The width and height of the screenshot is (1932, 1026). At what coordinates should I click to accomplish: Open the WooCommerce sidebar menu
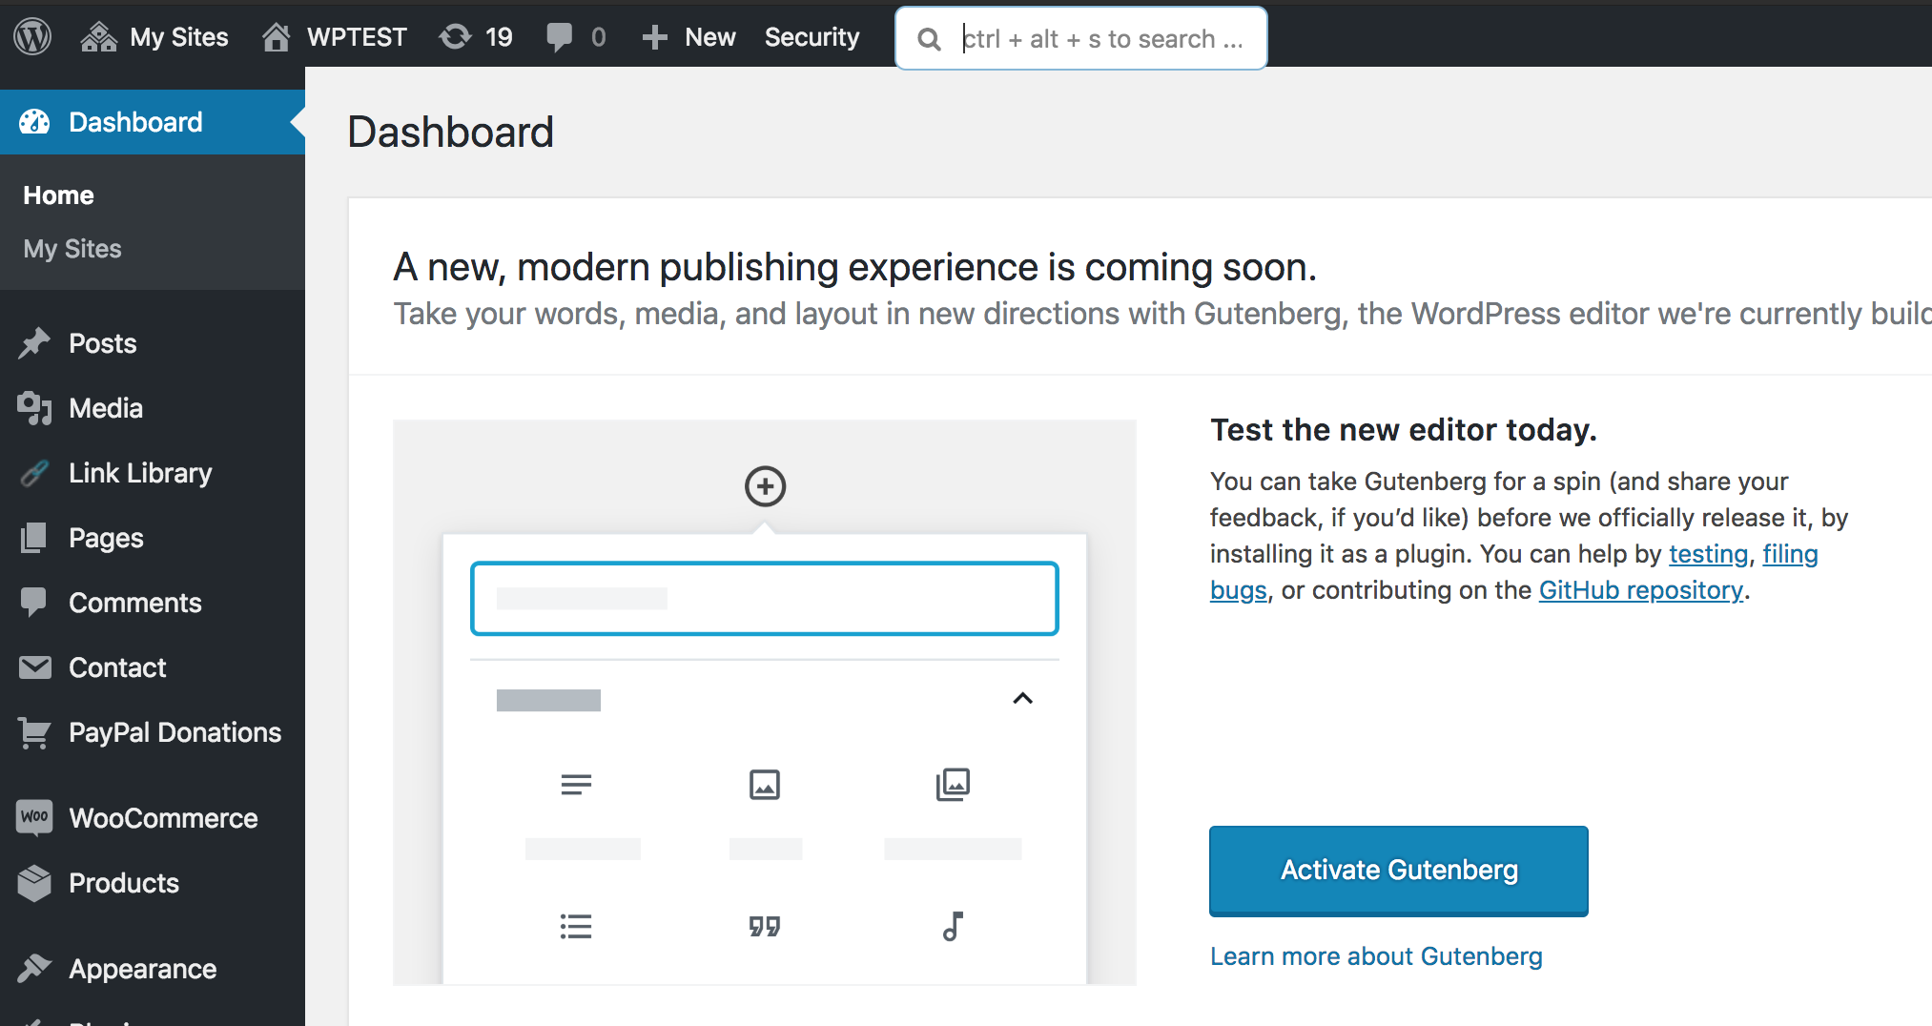[x=163, y=818]
